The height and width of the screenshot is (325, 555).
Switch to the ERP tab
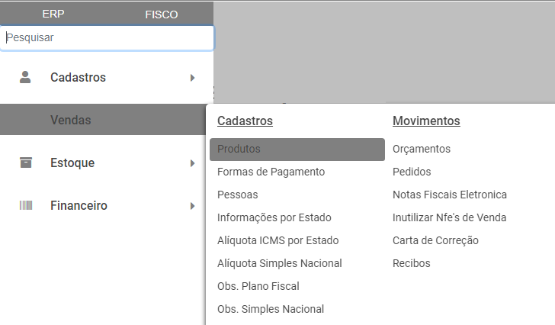pyautogui.click(x=53, y=14)
